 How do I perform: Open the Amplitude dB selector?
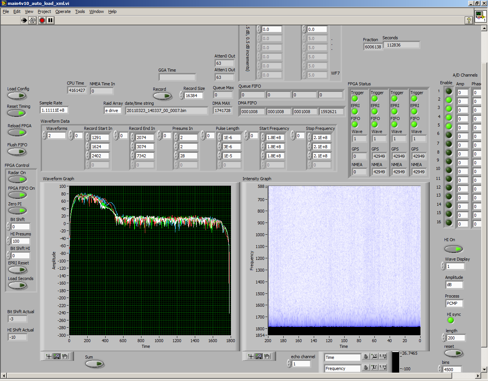tap(454, 285)
